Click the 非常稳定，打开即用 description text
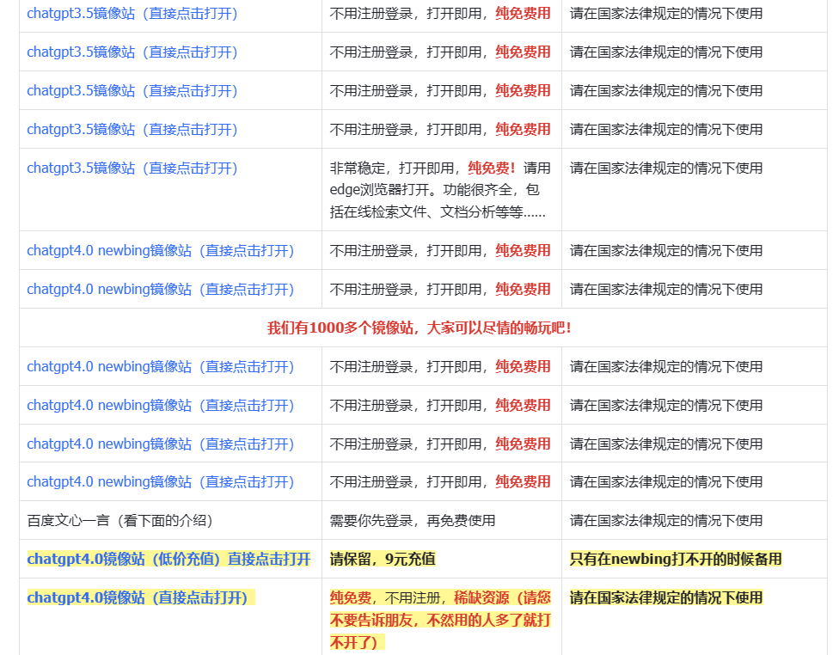The width and height of the screenshot is (839, 655). point(440,190)
